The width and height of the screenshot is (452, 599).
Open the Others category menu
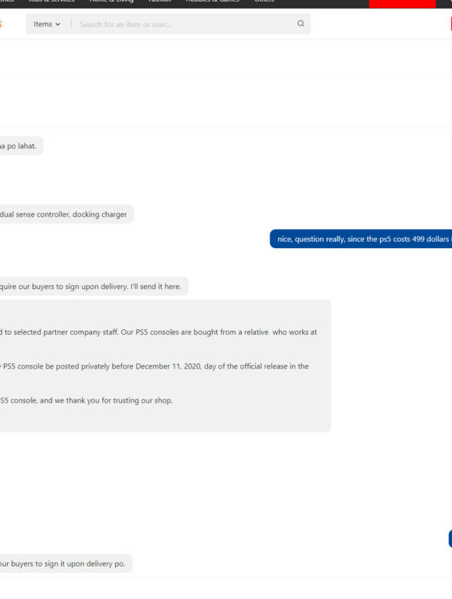point(264,2)
